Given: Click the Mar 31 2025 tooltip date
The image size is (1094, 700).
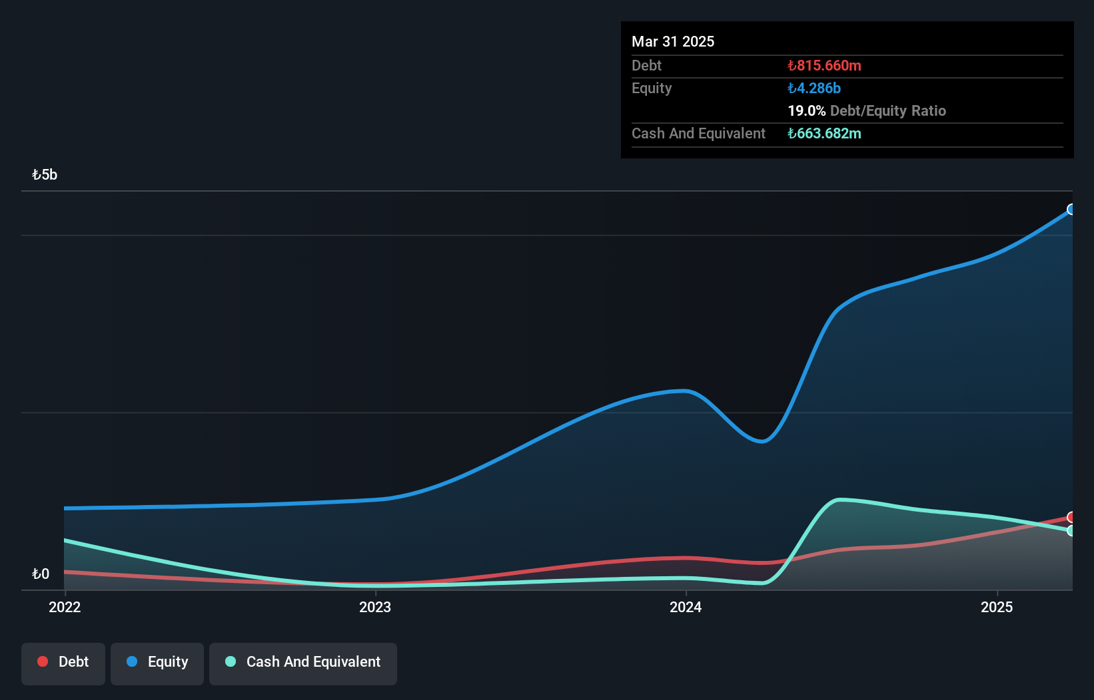Looking at the screenshot, I should [673, 41].
